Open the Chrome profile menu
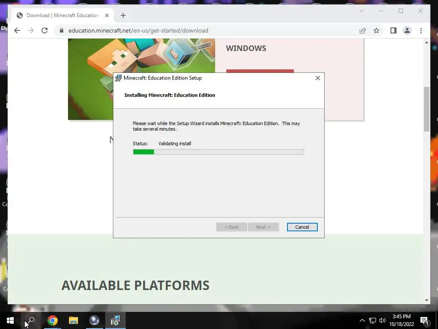Viewport: 438px width, 329px height. [x=407, y=30]
